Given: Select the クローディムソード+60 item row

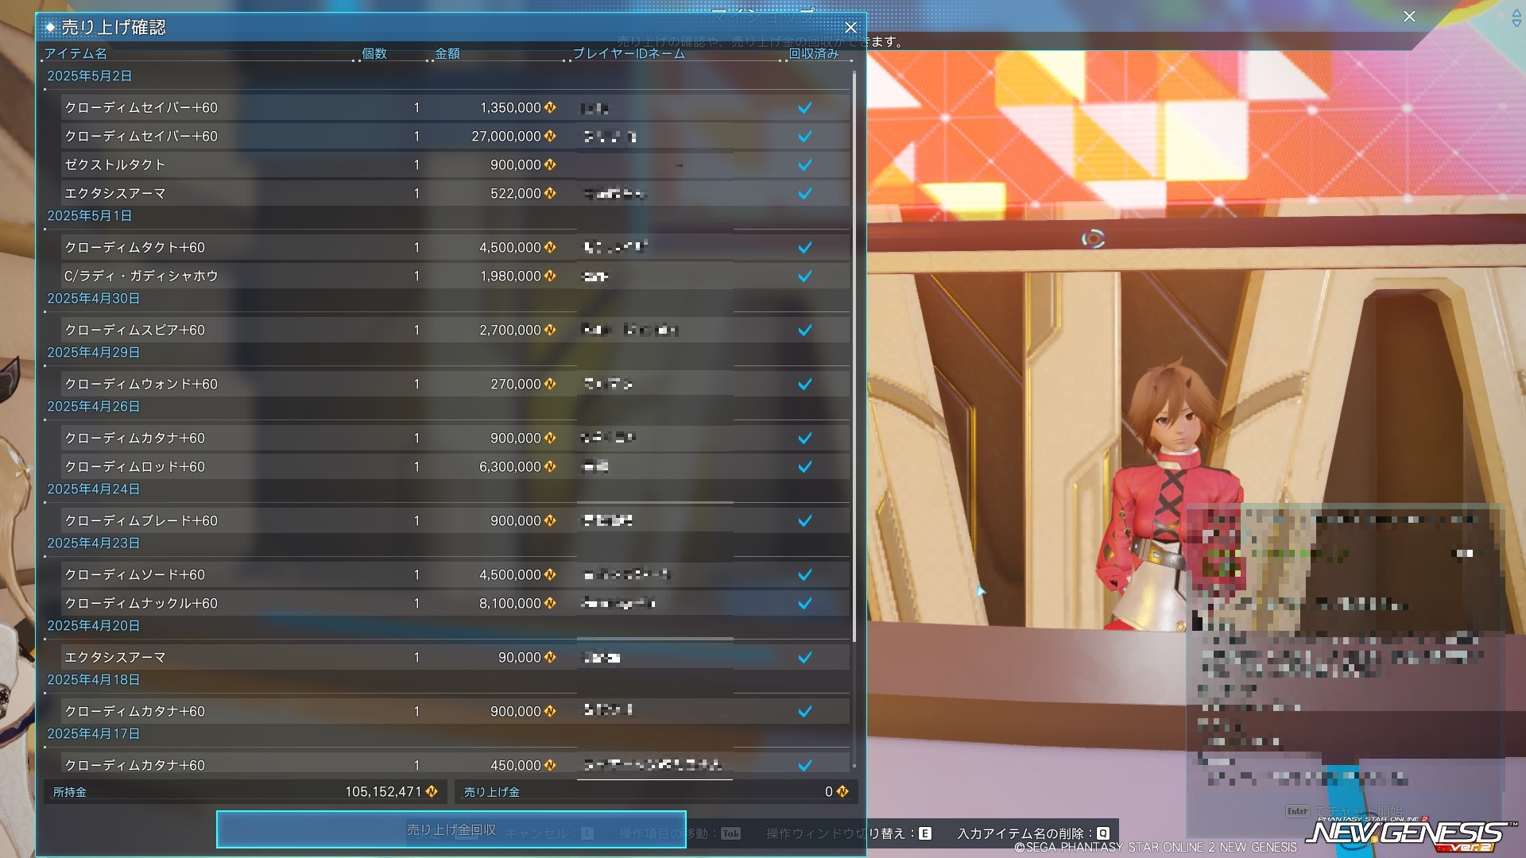Looking at the screenshot, I should [x=455, y=574].
